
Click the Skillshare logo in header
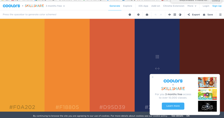[x=34, y=6]
